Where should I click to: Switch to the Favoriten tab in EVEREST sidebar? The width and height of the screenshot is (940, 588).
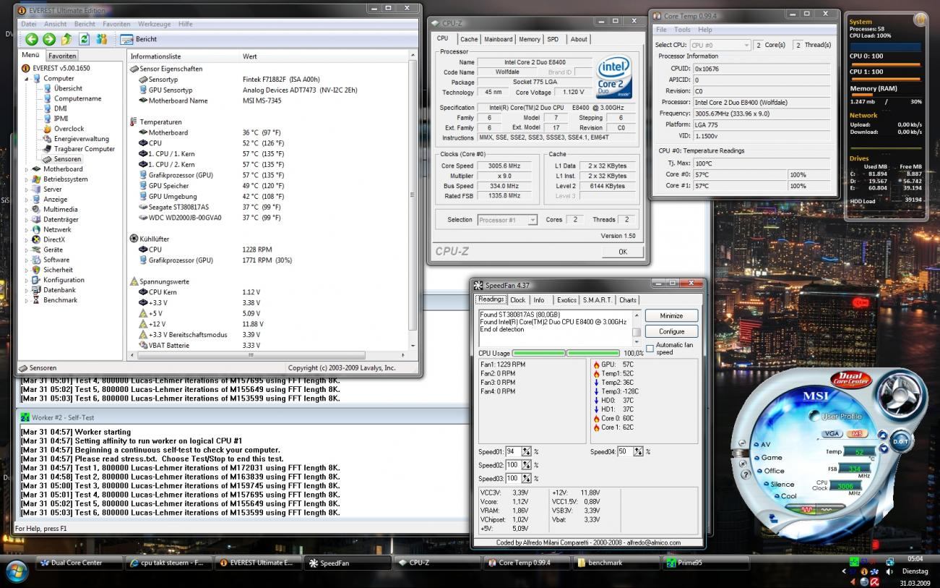coord(62,56)
